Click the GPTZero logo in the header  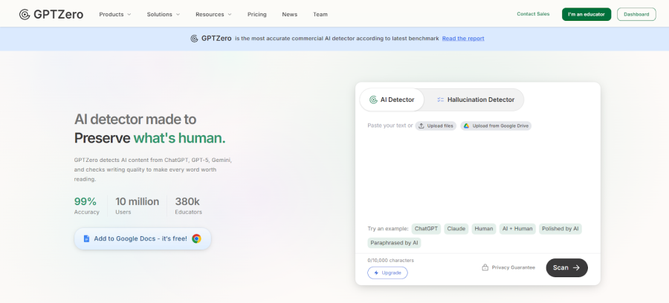pos(51,14)
